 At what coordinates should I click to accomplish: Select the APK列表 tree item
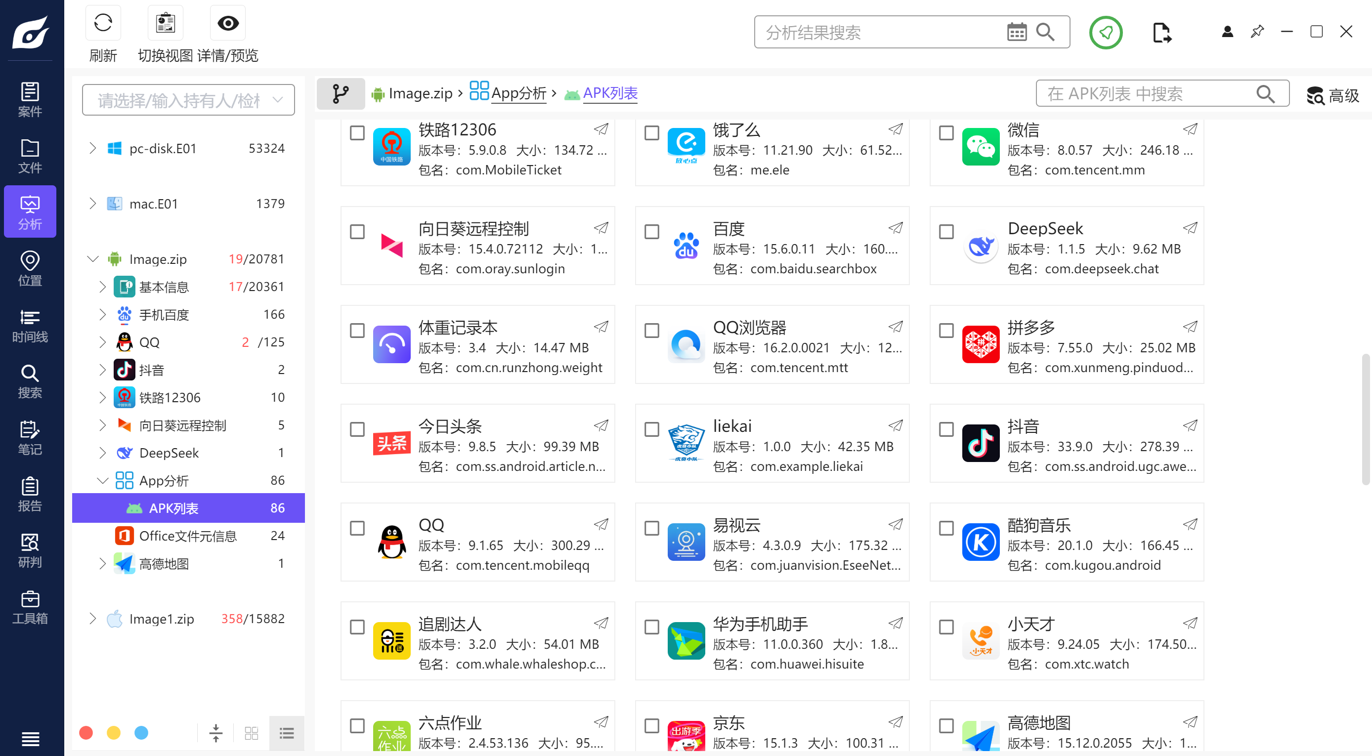pyautogui.click(x=188, y=508)
